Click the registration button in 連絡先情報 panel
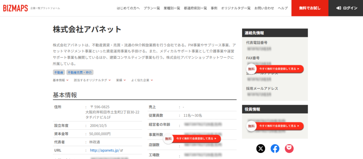This screenshot has width=363, height=159. coord(275,69)
